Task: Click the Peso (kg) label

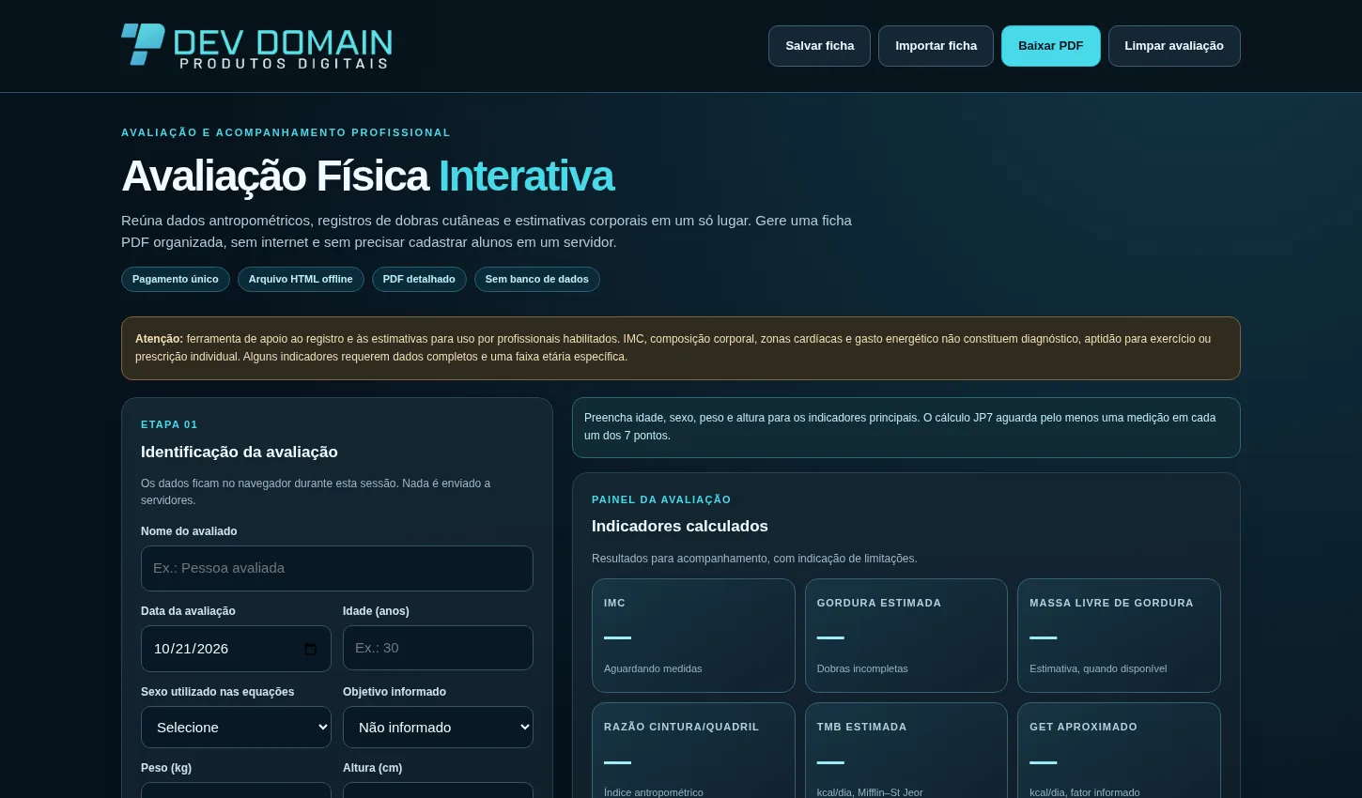Action: [166, 768]
